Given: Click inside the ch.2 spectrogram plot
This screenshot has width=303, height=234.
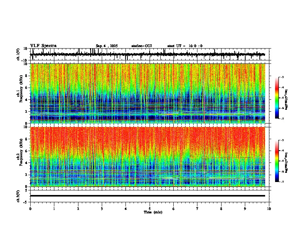Looking at the screenshot, I should tap(148, 157).
